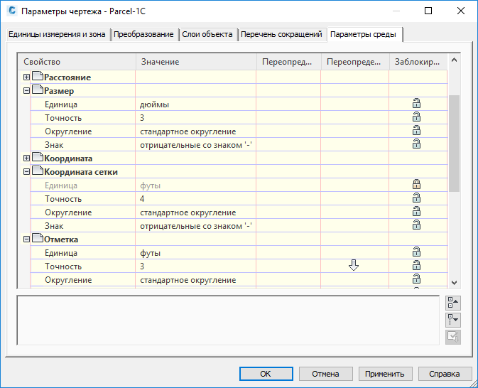Click the expand-all categories icon button
The image size is (478, 388).
[x=453, y=320]
